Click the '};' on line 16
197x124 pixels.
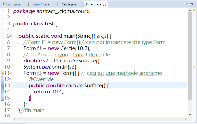[x=25, y=104]
